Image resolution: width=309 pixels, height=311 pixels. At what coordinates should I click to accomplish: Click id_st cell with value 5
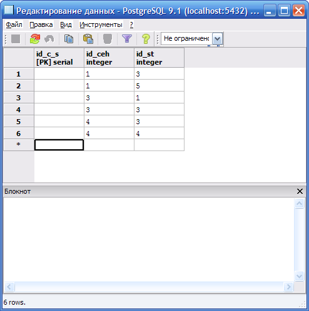coord(159,86)
